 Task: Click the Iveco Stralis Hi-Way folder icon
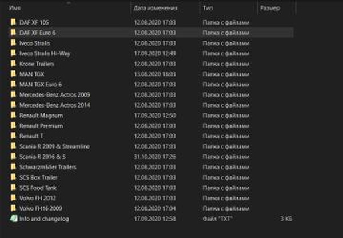[x=14, y=53]
